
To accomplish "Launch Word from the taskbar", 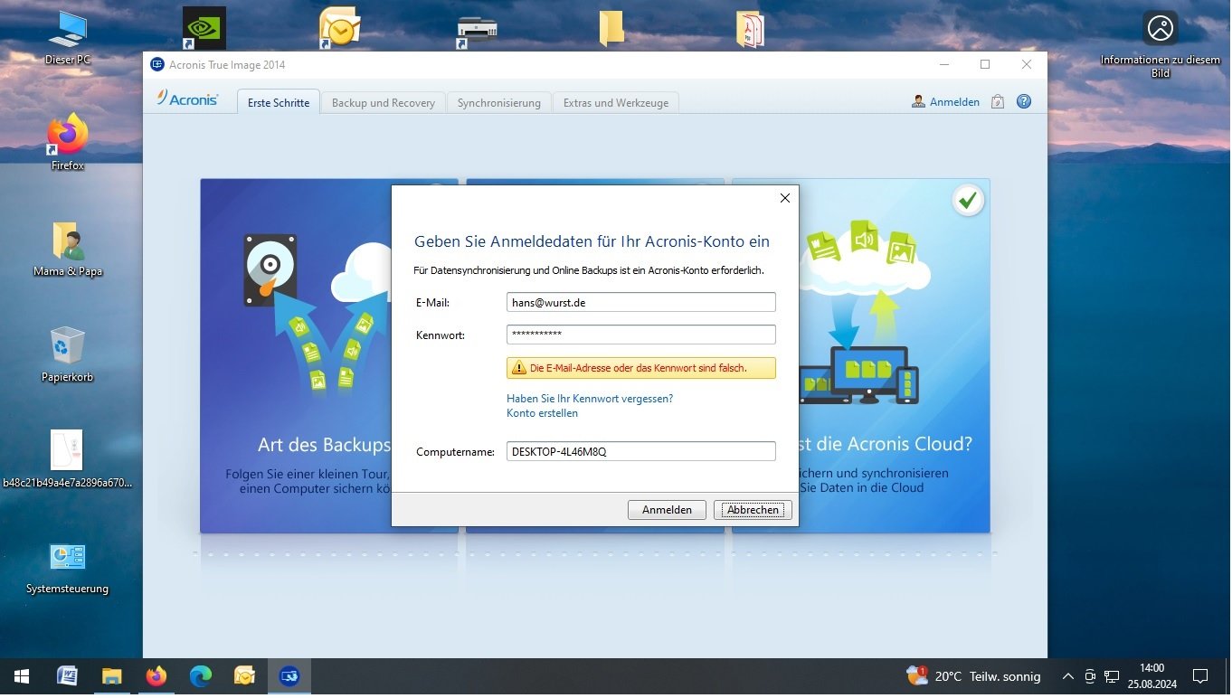I will pos(68,676).
